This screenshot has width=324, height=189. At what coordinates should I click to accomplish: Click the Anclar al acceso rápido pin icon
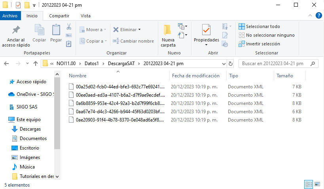(x=16, y=30)
